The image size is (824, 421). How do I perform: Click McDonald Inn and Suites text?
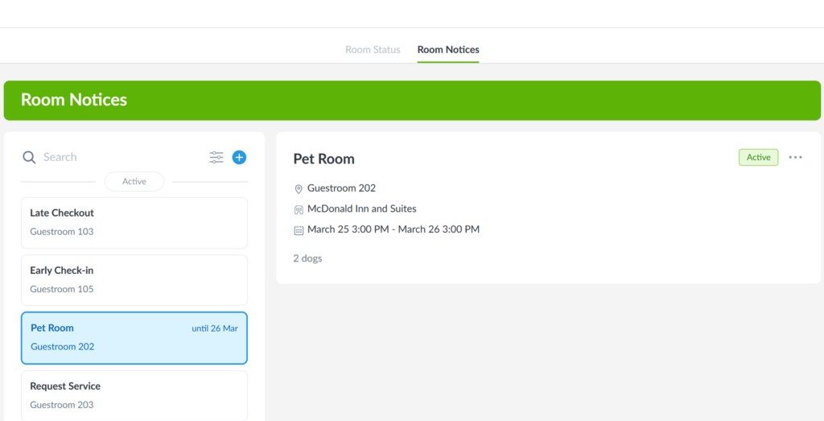tap(361, 209)
